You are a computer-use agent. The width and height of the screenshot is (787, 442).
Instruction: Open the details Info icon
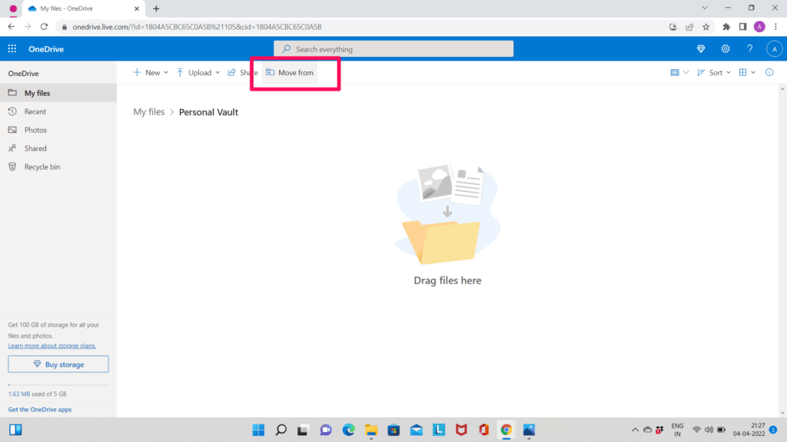[x=769, y=72]
